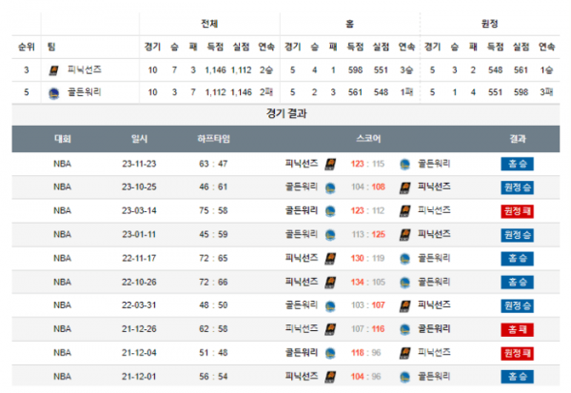The image size is (571, 393).
Task: Click the Suns logo in the 22-11-17 game row
Action: click(330, 259)
